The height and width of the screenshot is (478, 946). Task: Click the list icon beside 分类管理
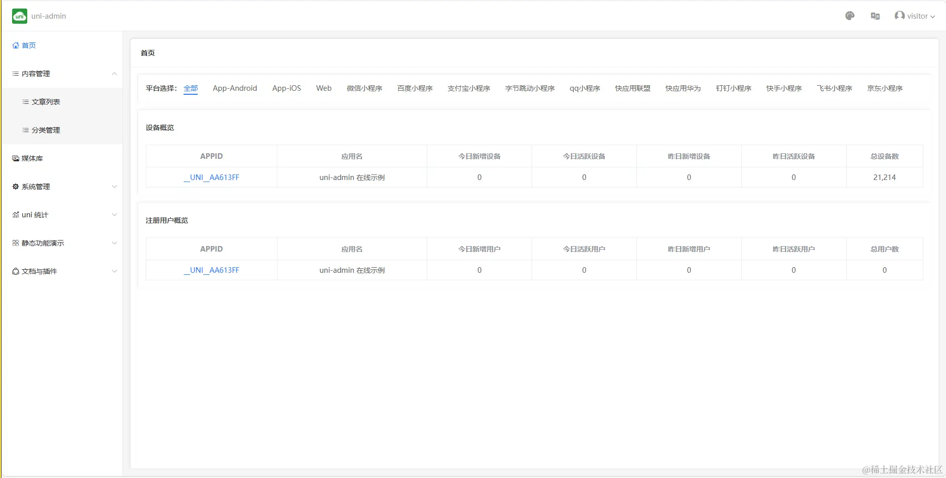click(x=26, y=130)
